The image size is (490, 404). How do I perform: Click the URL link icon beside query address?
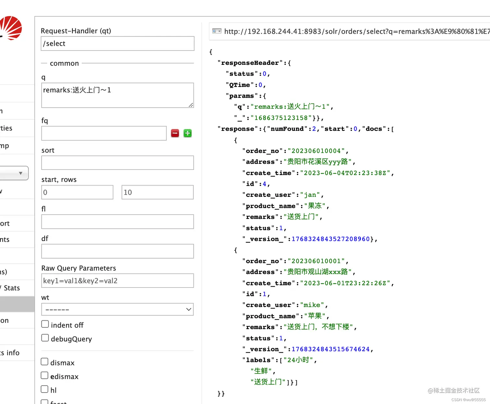tap(217, 31)
